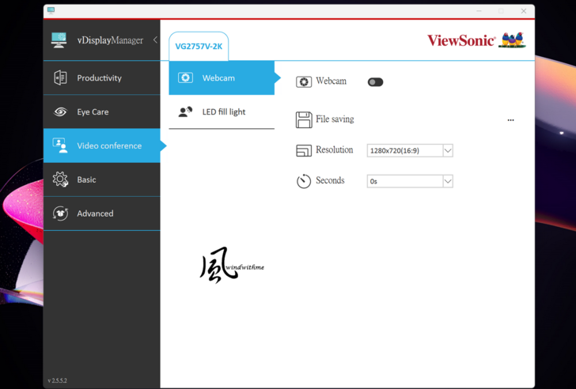The image size is (576, 389).
Task: Click the Webcam camera icon in submenu
Action: click(185, 77)
